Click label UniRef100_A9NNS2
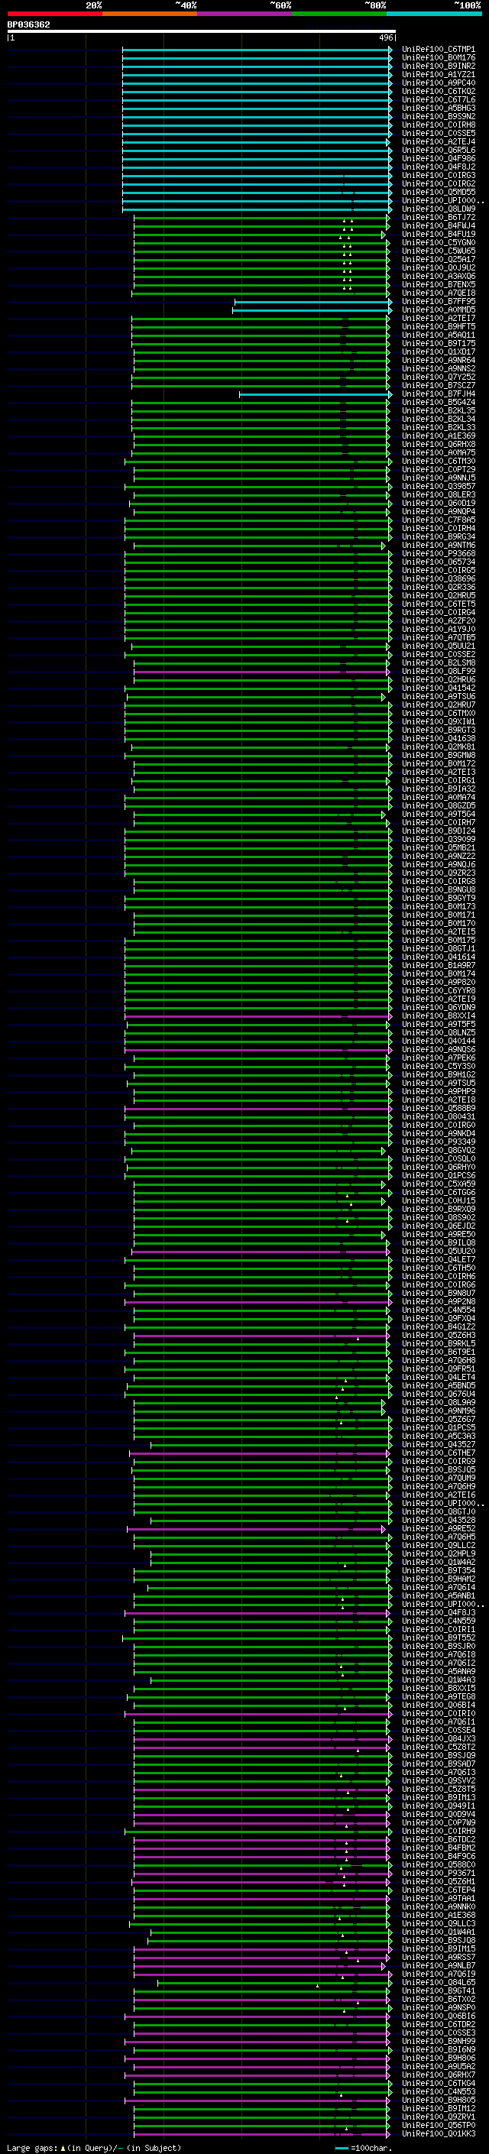The image size is (489, 2154). (438, 369)
